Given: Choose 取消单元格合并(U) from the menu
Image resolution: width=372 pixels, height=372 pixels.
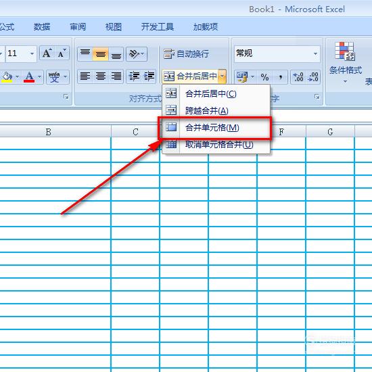Looking at the screenshot, I should pyautogui.click(x=216, y=144).
